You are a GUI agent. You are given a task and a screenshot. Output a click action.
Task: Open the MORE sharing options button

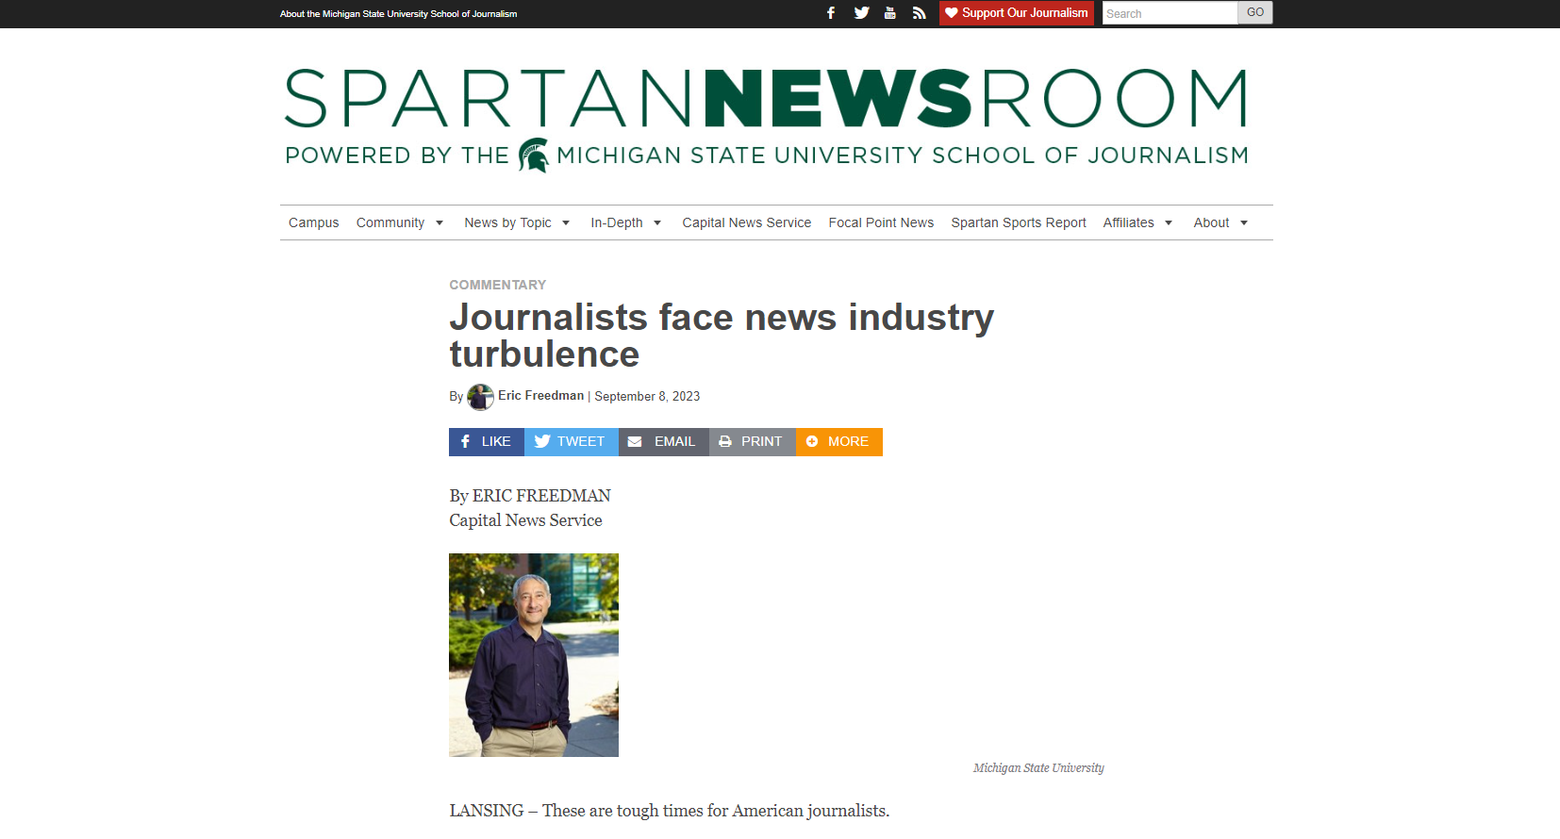coord(839,442)
